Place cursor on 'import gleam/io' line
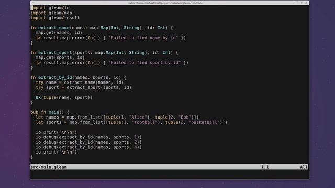Viewport: 335px width, 188px height. (x=50, y=8)
